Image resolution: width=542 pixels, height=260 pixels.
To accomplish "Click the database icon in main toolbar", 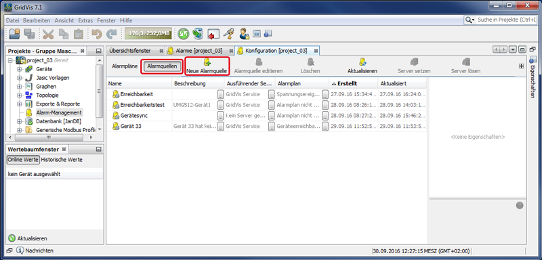I will click(x=197, y=33).
